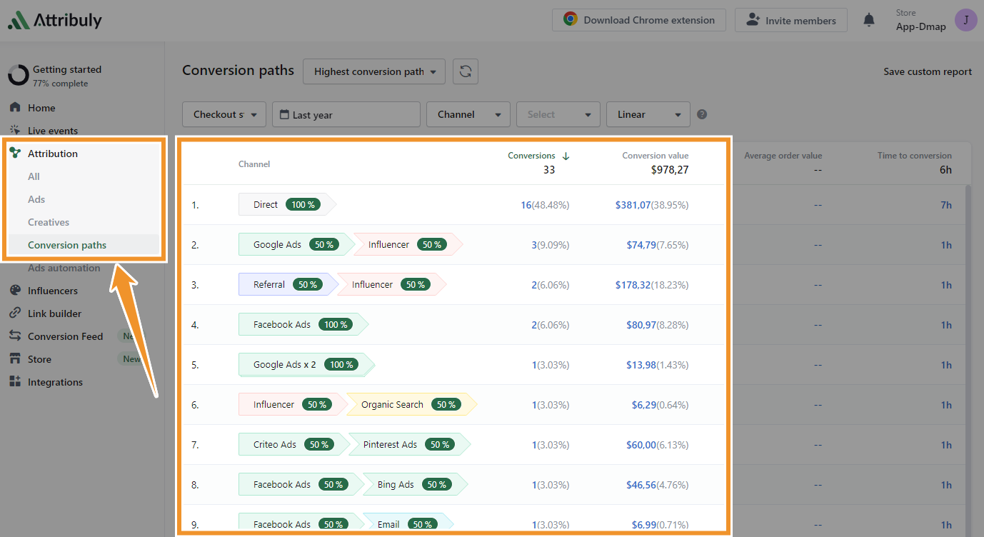Click the Attribuly logo

tap(55, 21)
